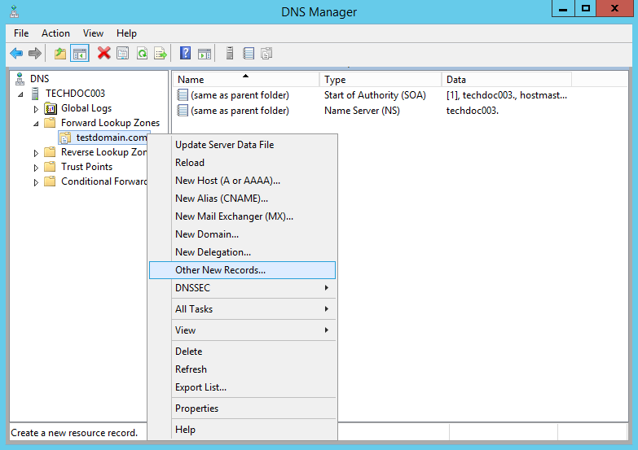
Task: Open the File menu
Action: (x=21, y=33)
